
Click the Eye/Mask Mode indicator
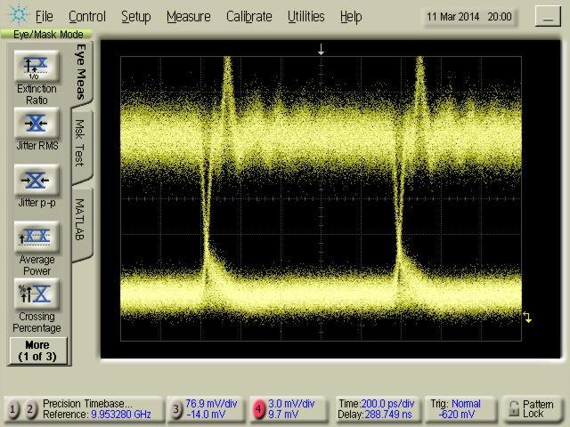point(47,35)
